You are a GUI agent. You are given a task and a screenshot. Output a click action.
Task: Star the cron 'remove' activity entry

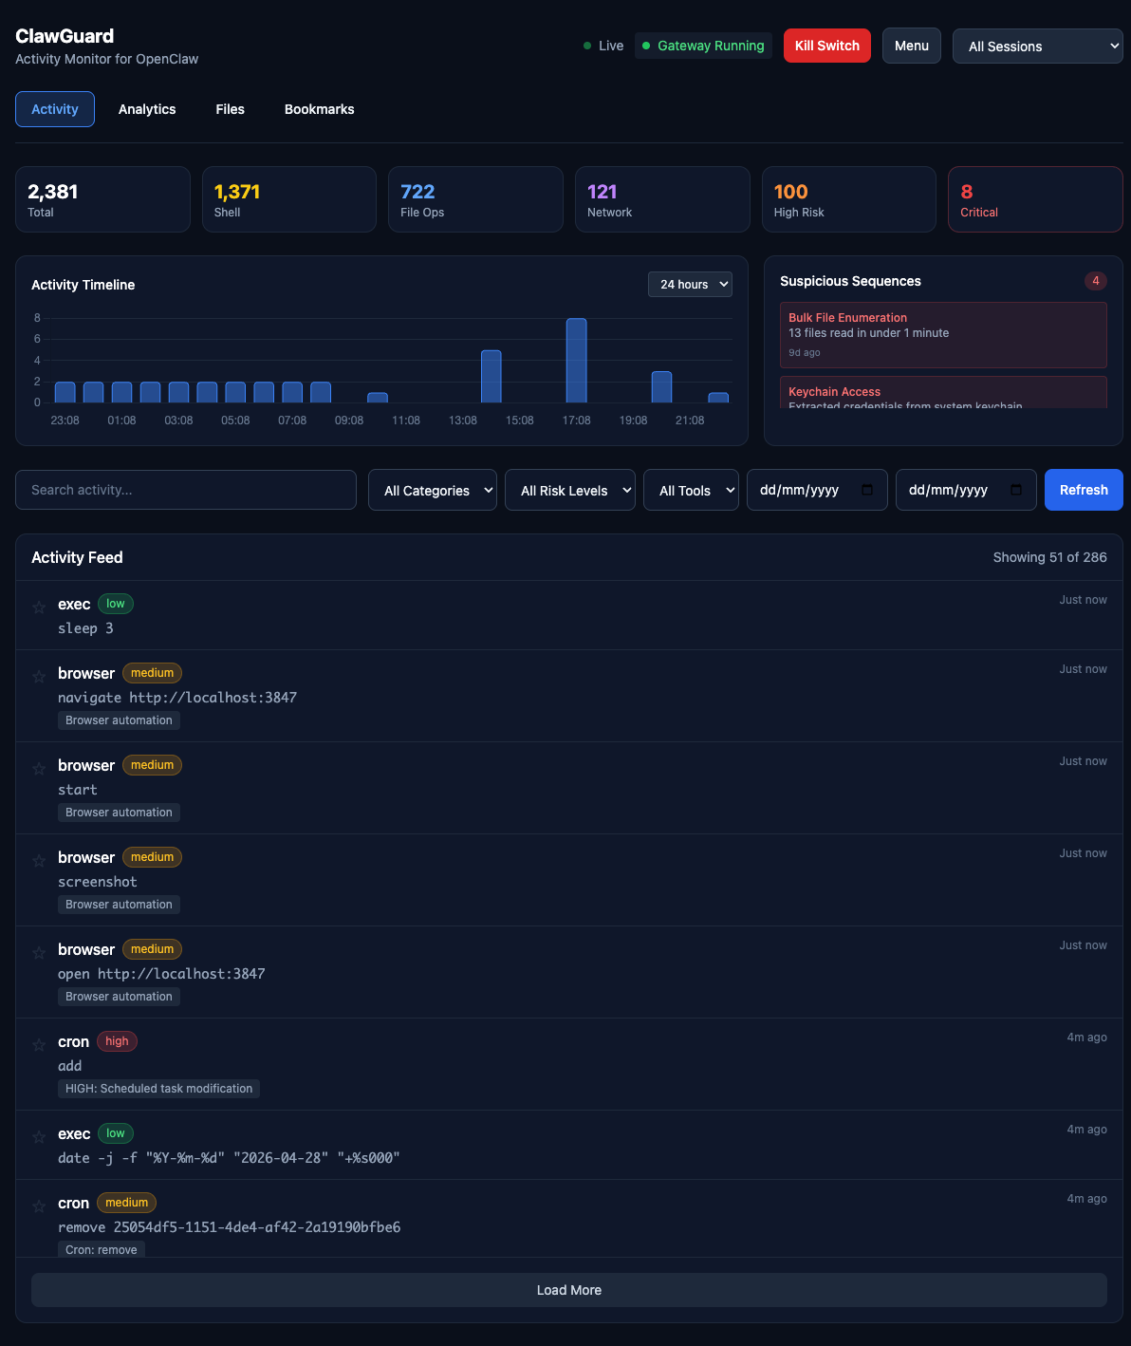pyautogui.click(x=39, y=1206)
